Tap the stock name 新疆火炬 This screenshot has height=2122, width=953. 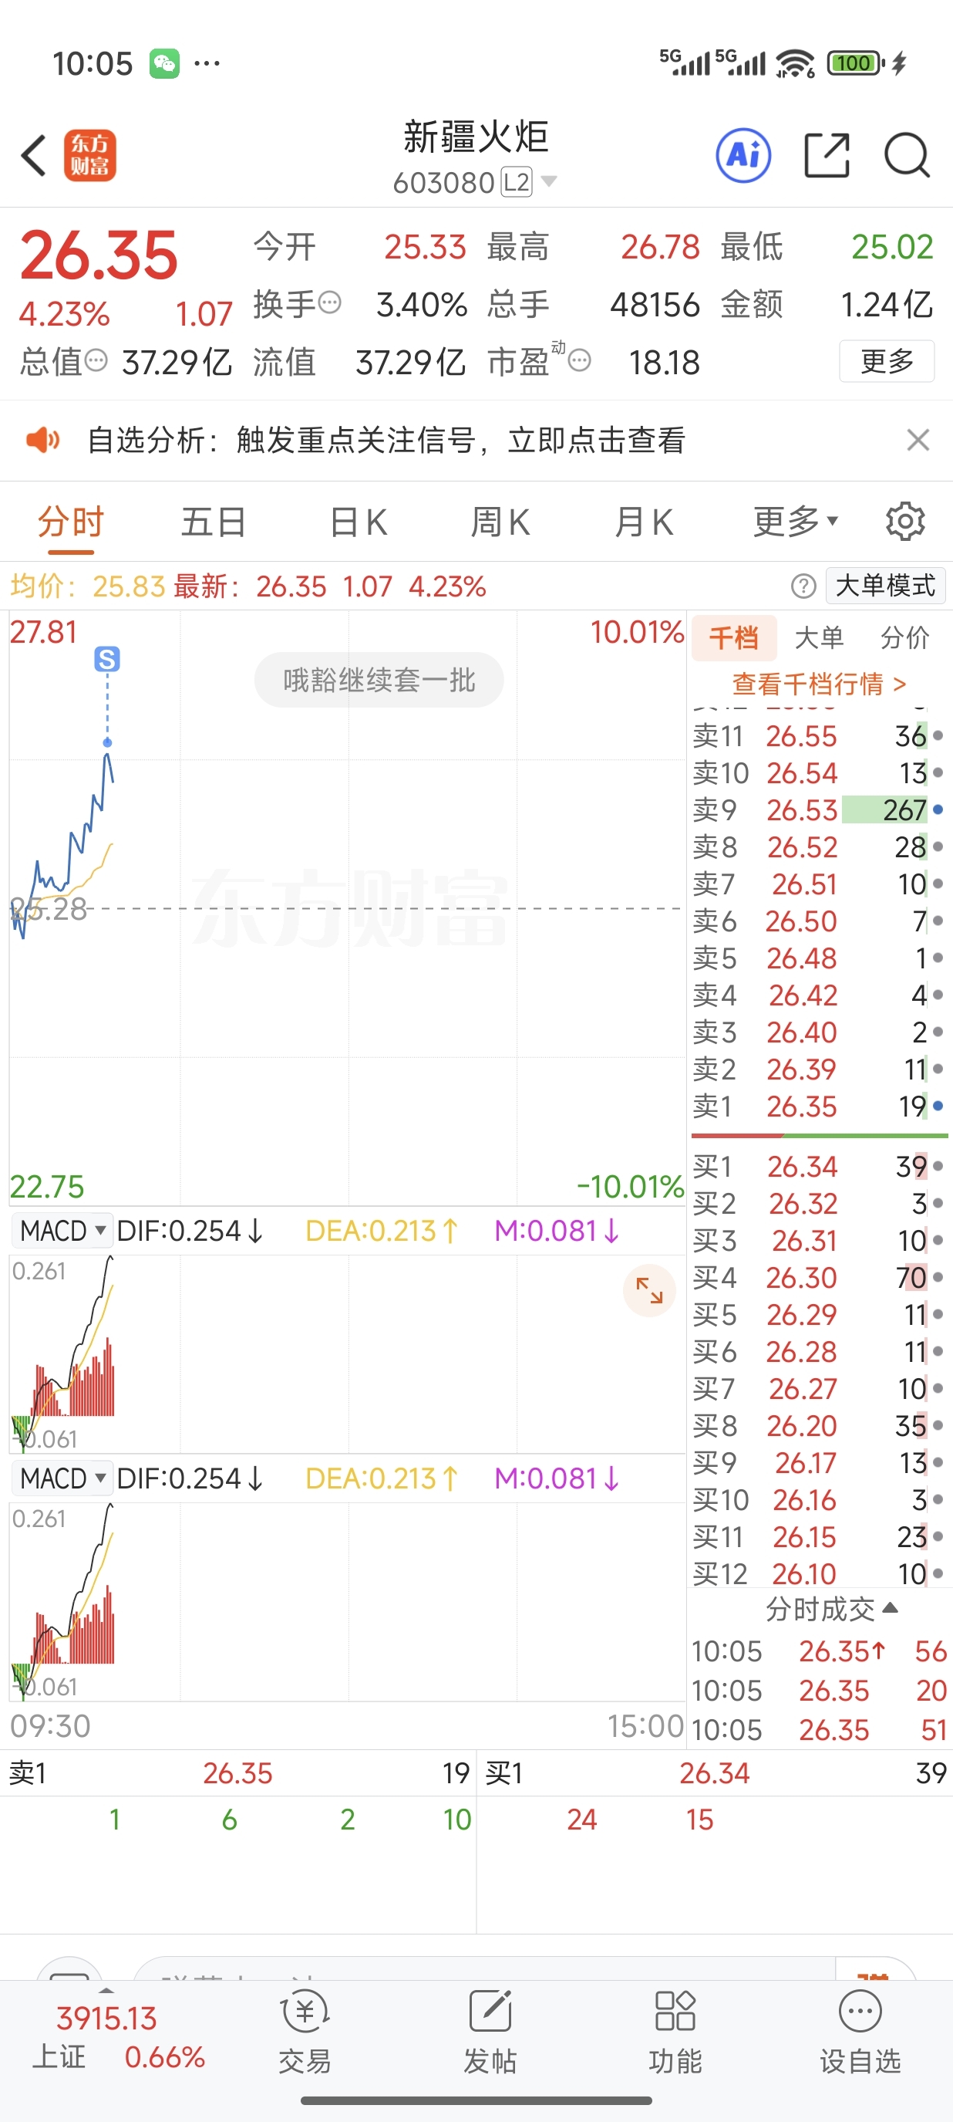pyautogui.click(x=476, y=137)
